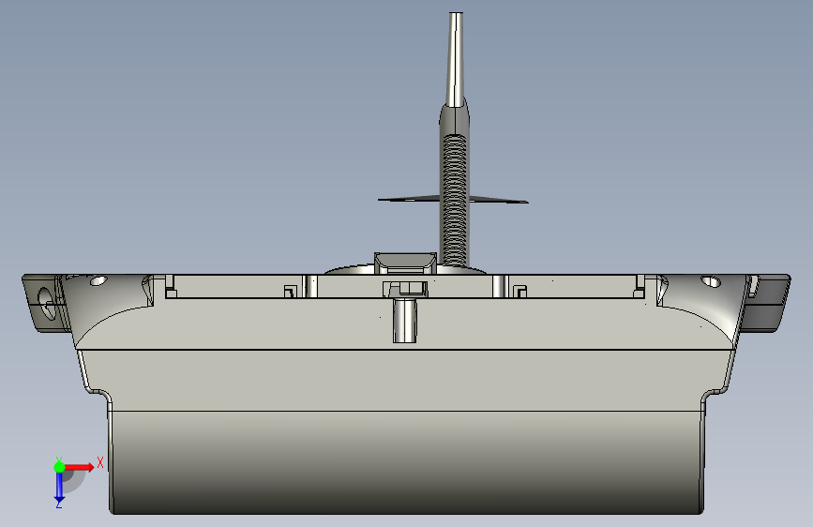
Task: Select the tapered tip of the vertical shaft
Action: click(455, 60)
